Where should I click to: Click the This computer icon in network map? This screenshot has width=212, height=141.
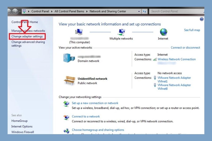[x=79, y=32]
